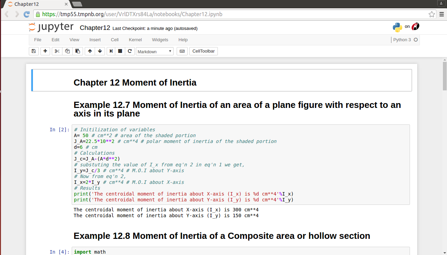
Task: Open the cell type Markdown dropdown
Action: pos(155,52)
